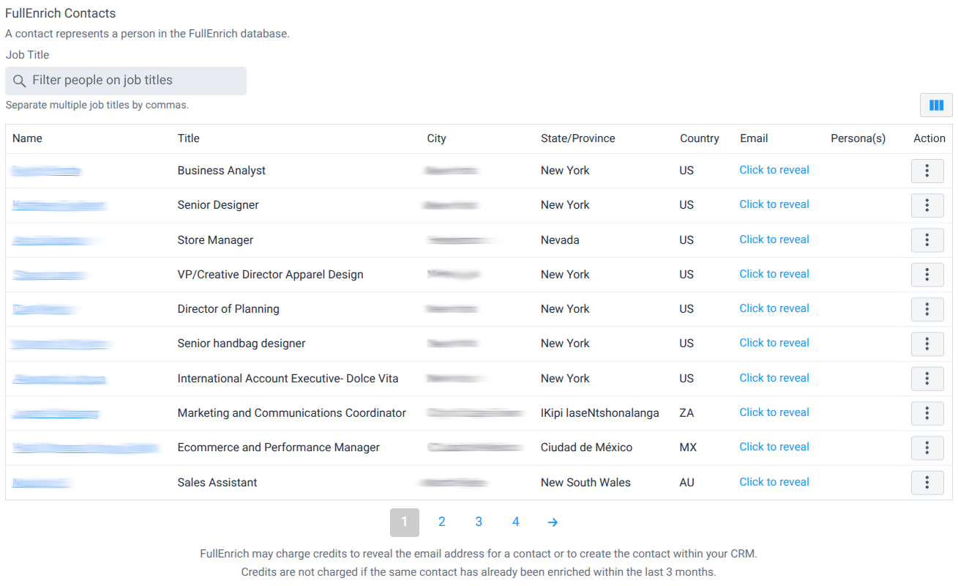958x586 pixels.
Task: Reveal email for the Business Analyst contact
Action: point(774,169)
